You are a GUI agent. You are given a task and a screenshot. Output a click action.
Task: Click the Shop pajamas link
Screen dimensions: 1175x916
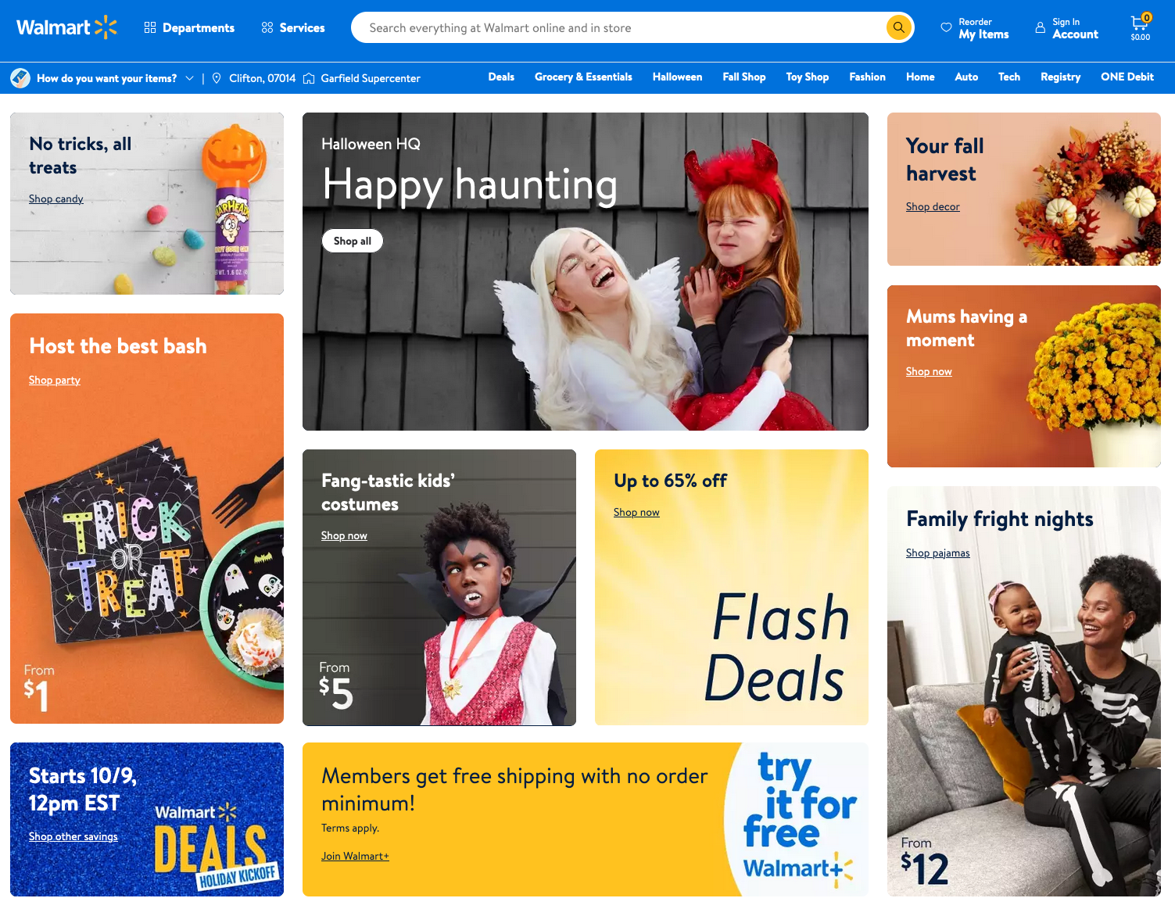(937, 553)
